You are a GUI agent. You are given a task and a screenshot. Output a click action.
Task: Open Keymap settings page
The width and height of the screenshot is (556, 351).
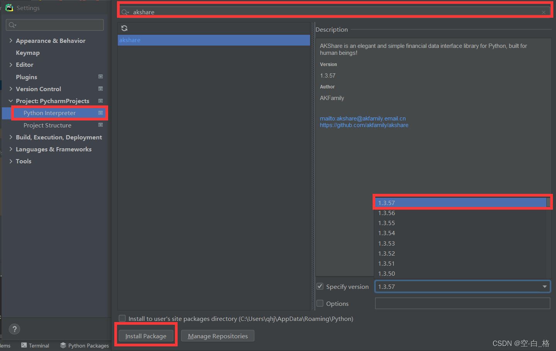28,53
